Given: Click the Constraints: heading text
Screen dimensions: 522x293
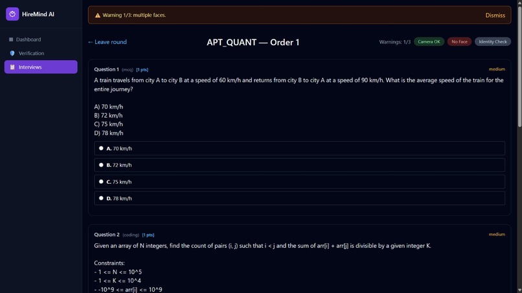Looking at the screenshot, I should (109, 263).
